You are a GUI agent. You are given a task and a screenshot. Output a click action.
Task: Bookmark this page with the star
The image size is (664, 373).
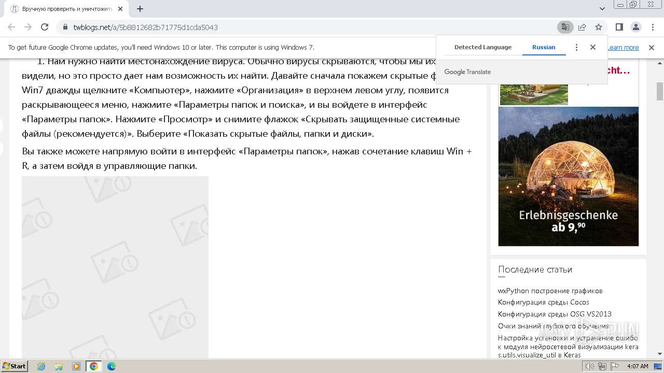point(599,27)
